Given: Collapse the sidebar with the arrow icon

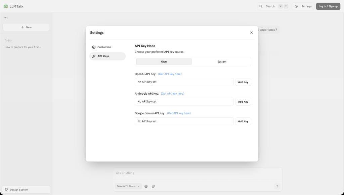Looking at the screenshot, I should pyautogui.click(x=6, y=18).
